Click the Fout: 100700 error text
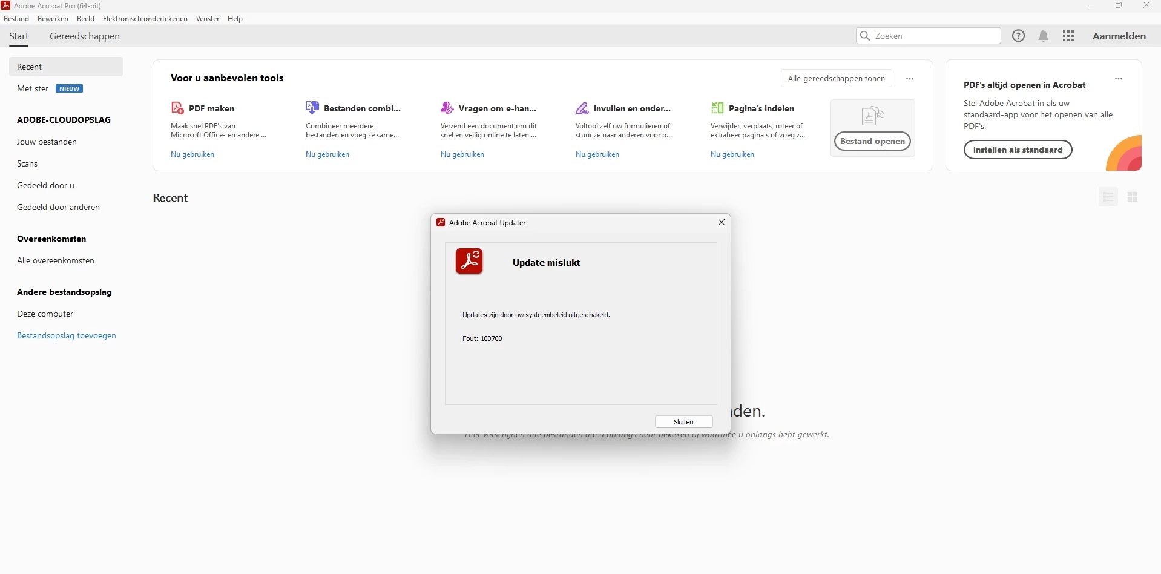1161x574 pixels. [x=482, y=338]
